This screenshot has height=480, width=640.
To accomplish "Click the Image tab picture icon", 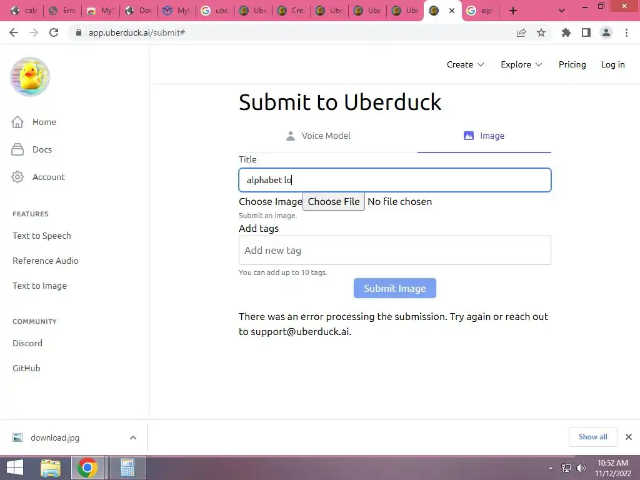I will (x=469, y=136).
